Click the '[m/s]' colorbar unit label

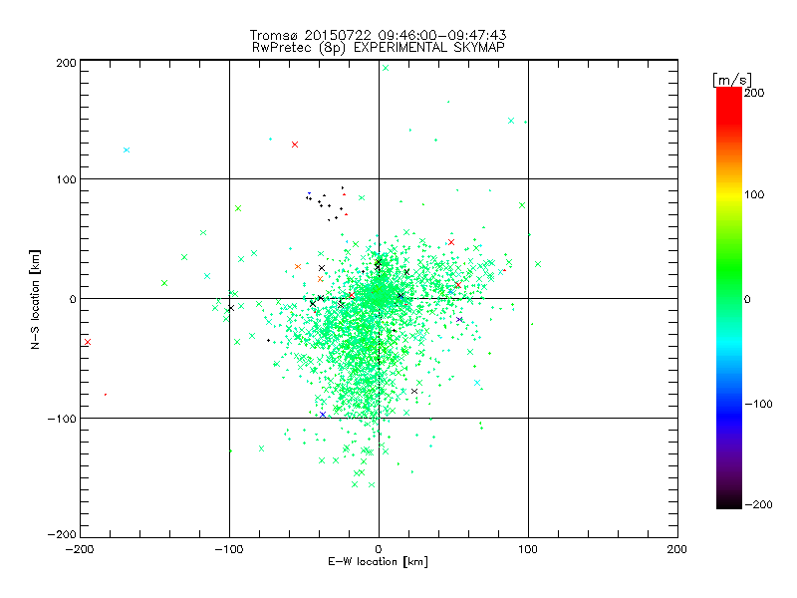tap(732, 80)
